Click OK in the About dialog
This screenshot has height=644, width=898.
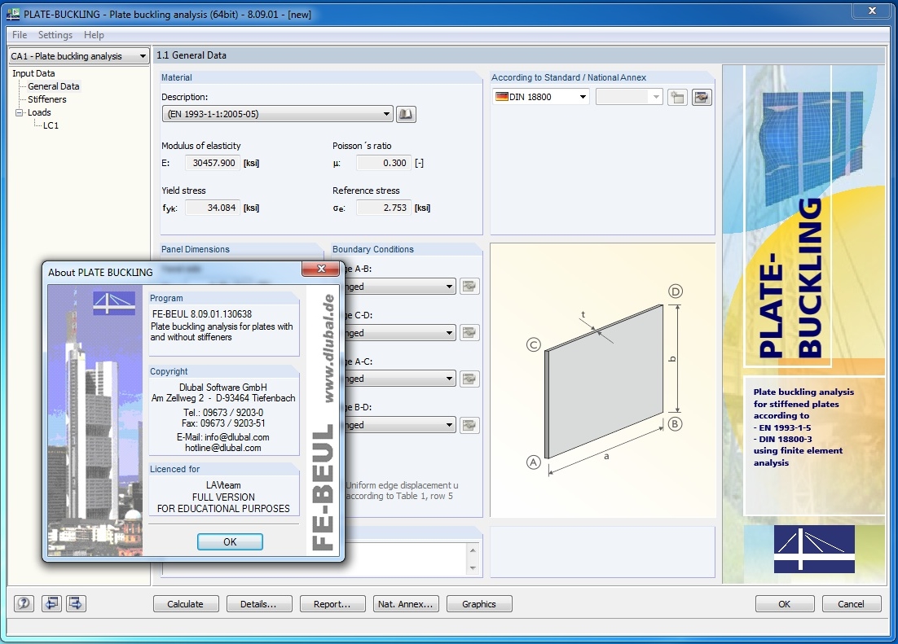230,541
